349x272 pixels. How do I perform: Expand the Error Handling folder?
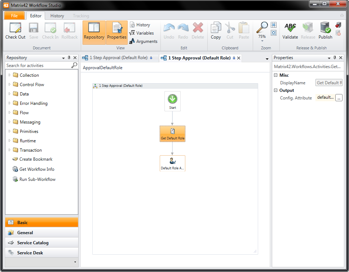tap(9, 103)
